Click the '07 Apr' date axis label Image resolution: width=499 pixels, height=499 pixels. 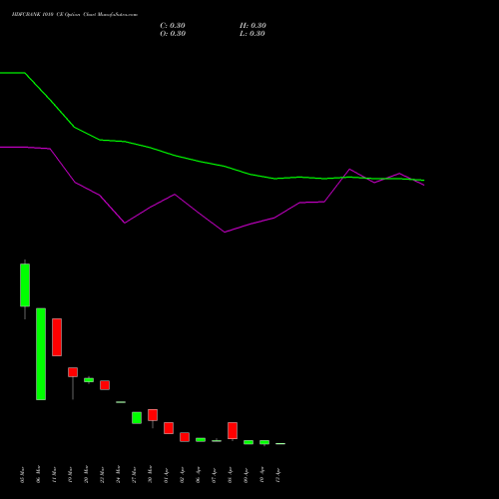pyautogui.click(x=214, y=475)
